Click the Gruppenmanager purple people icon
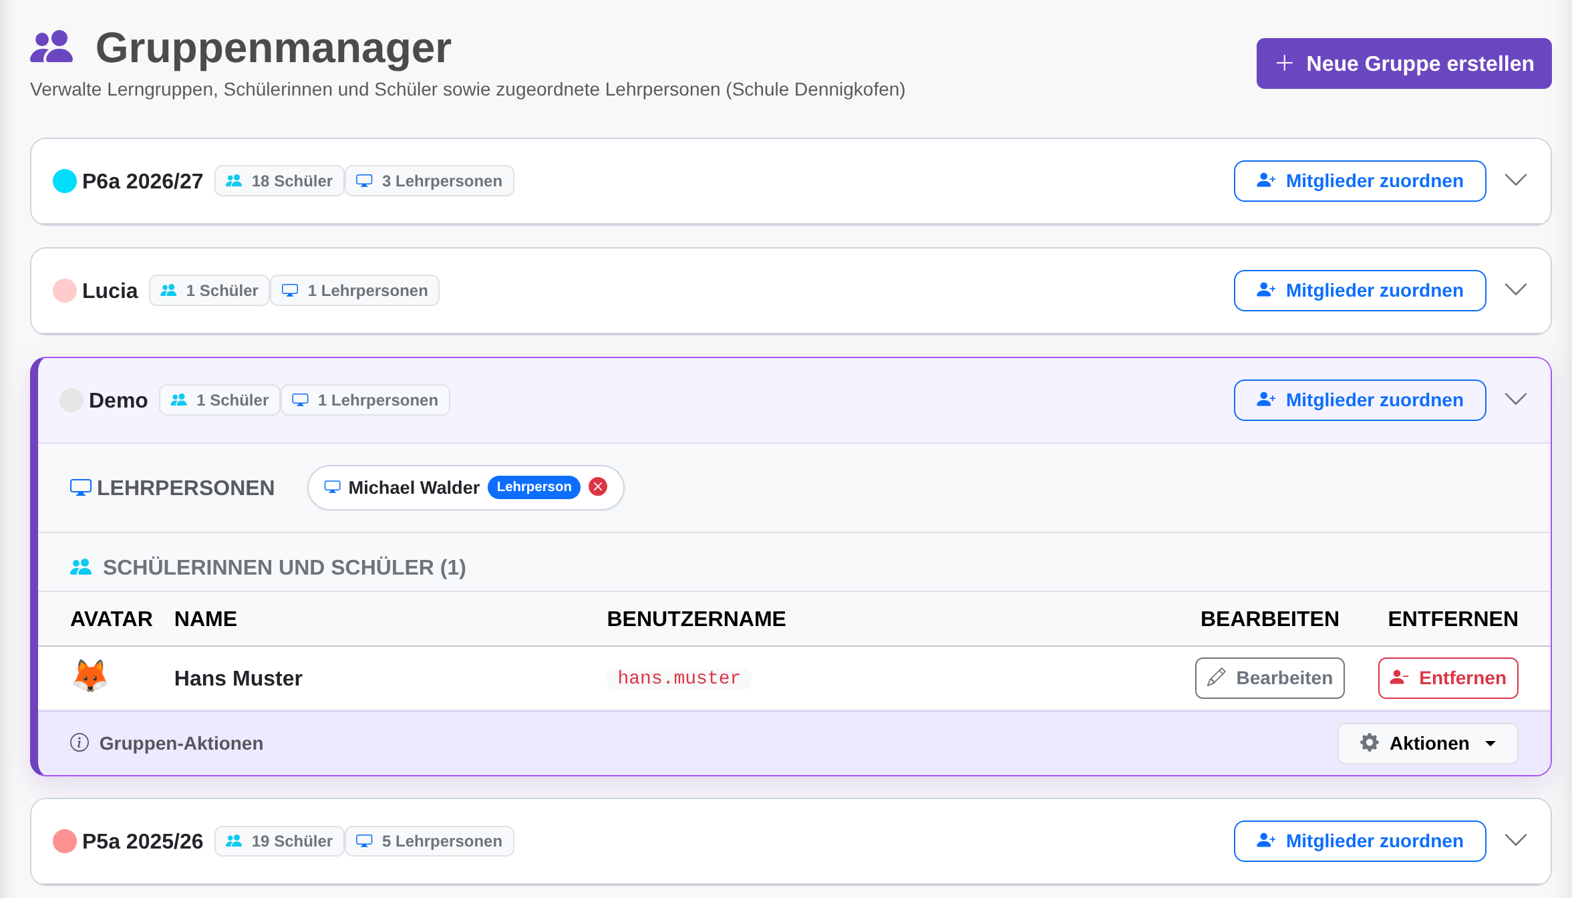Image resolution: width=1572 pixels, height=898 pixels. pyautogui.click(x=51, y=47)
